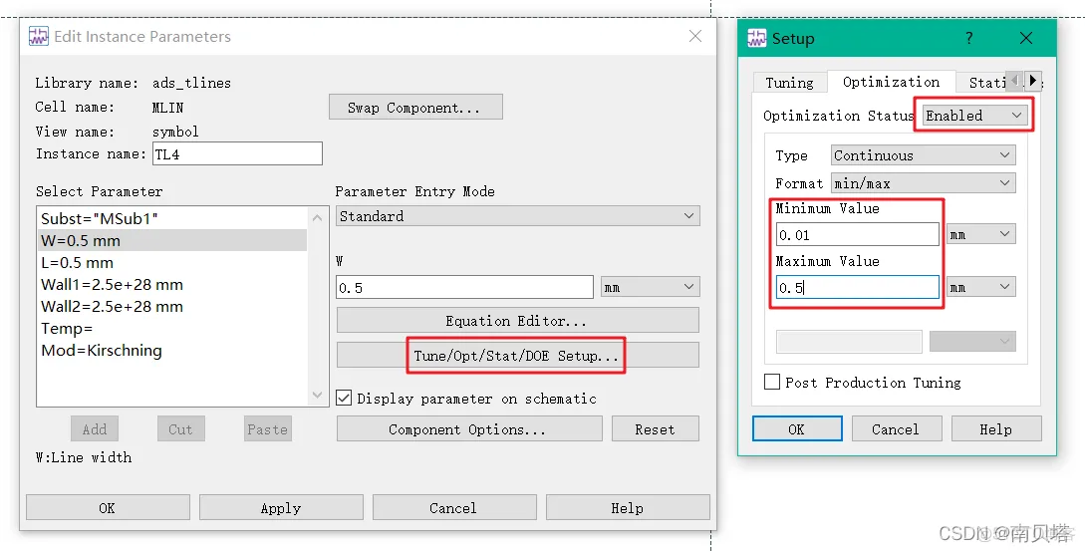Enable Post Production Tuning checkbox
This screenshot has height=552, width=1085.
(772, 382)
